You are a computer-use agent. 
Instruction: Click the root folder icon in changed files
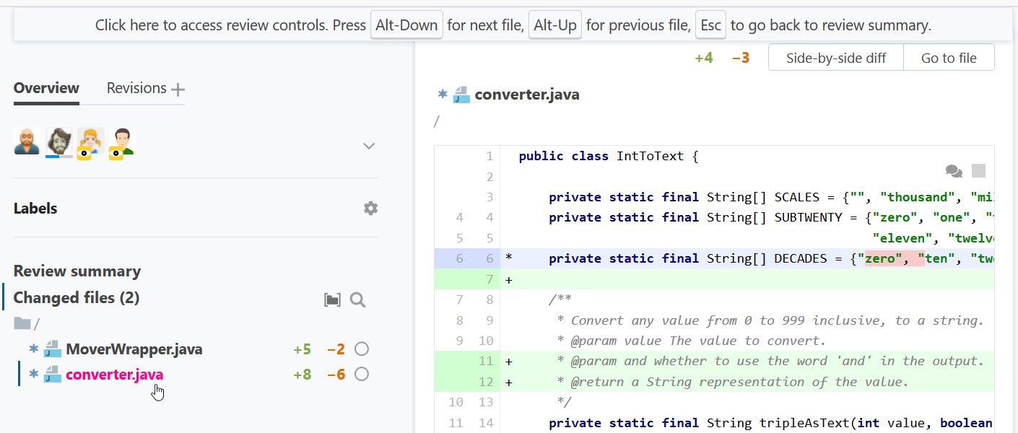pos(22,324)
